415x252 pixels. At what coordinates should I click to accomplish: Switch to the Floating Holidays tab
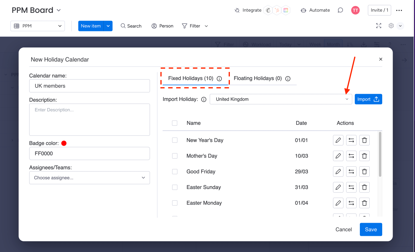258,78
